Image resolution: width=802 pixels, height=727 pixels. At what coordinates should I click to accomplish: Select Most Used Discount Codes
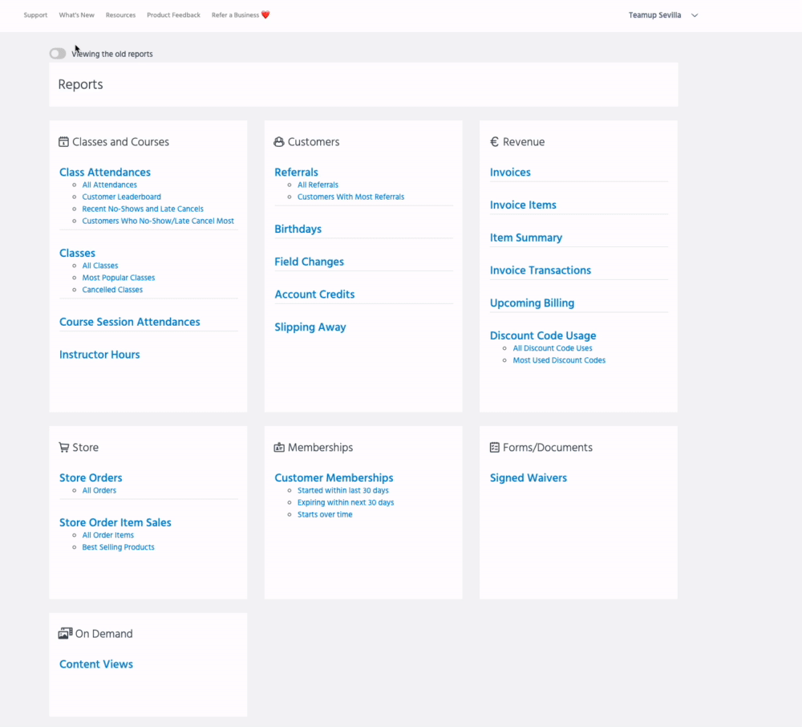click(x=559, y=360)
